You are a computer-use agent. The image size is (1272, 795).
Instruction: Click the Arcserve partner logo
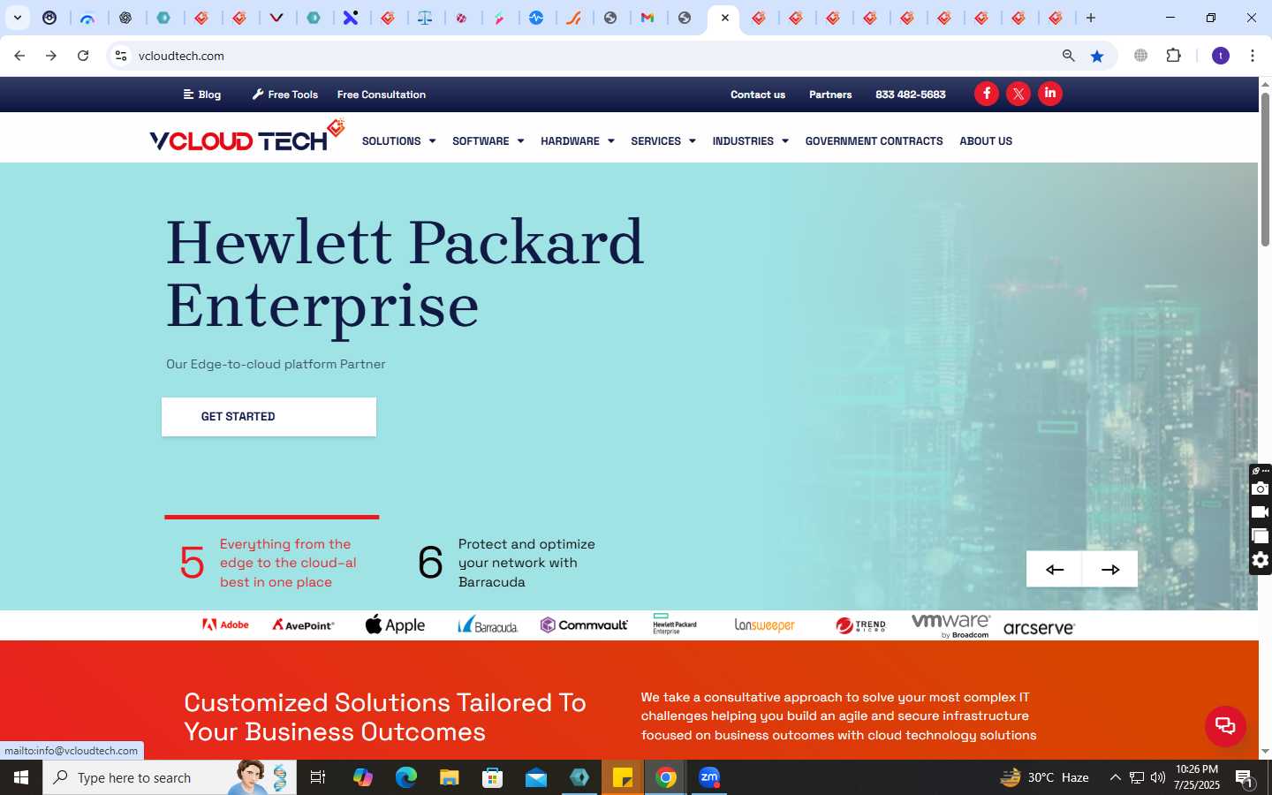click(1039, 628)
